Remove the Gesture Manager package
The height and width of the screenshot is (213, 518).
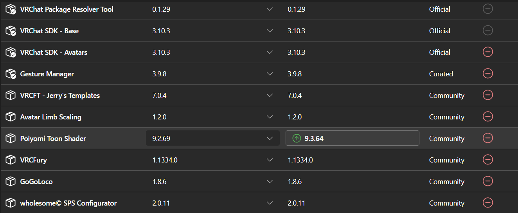pos(487,73)
